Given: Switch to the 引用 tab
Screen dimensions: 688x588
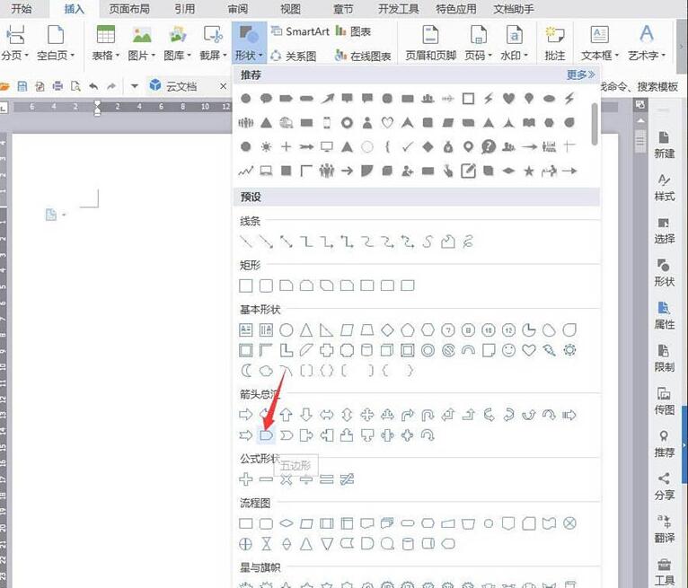Looking at the screenshot, I should [184, 9].
